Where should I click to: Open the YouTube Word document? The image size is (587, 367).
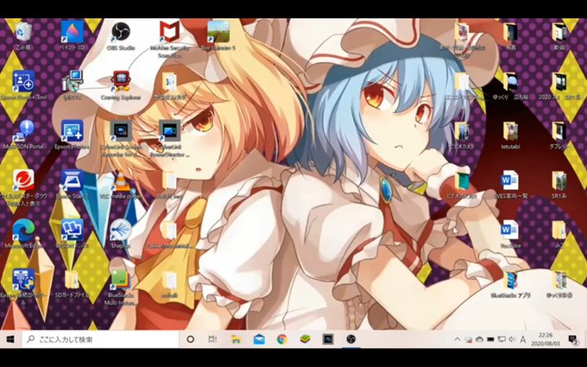point(510,230)
